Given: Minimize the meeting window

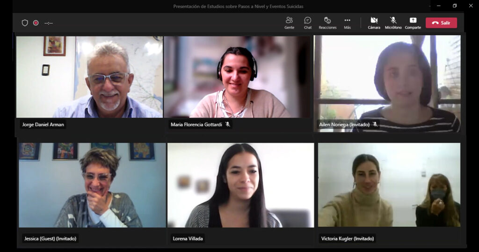Looking at the screenshot, I should (439, 6).
